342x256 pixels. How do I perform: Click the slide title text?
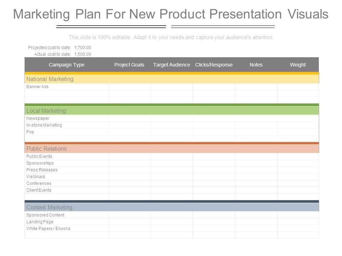coord(171,14)
